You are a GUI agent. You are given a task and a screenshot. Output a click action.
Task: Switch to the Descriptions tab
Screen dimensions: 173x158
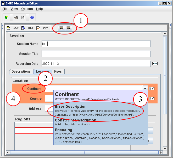(21, 72)
